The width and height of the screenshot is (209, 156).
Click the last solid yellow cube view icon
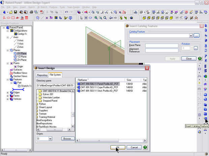(171, 18)
